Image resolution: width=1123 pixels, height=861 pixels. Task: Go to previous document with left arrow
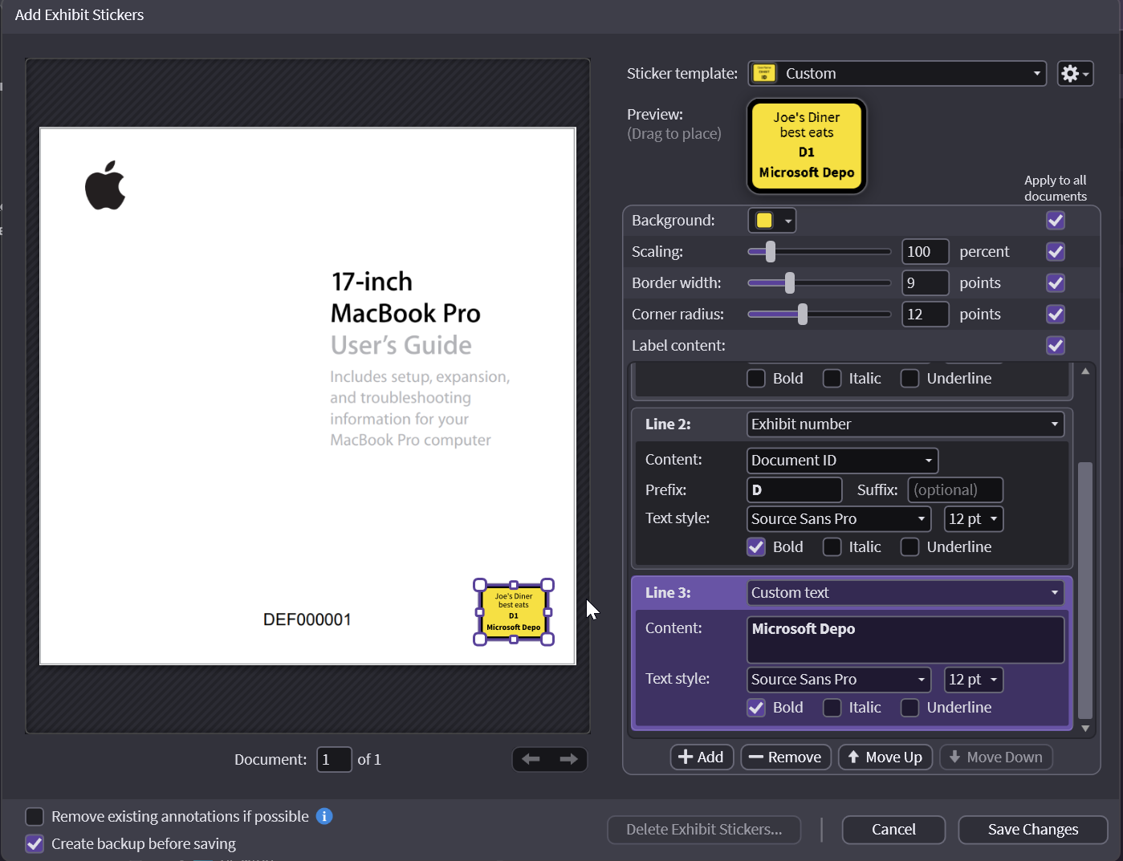531,759
